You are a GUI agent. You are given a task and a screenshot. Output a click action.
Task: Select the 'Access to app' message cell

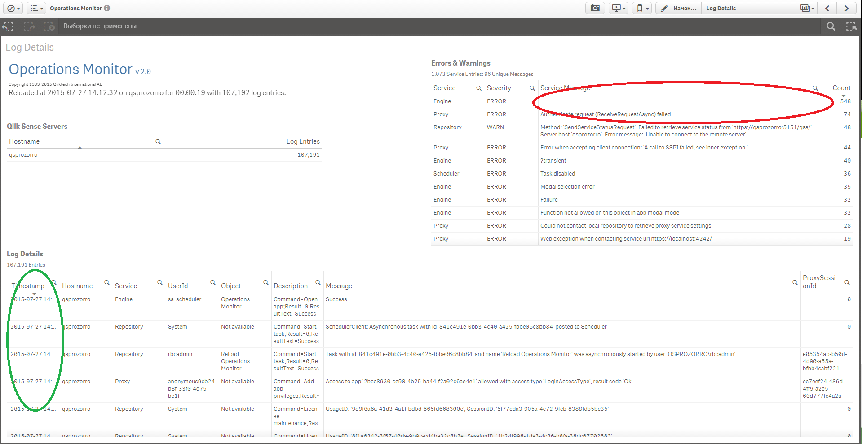point(479,382)
